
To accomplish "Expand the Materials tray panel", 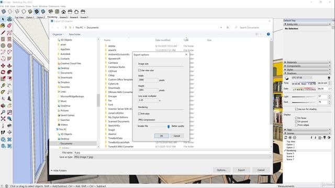I will [307, 63].
